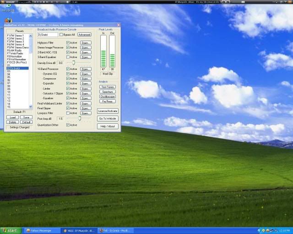Viewport: 293px width, 234px height.
Task: Click presets list scroll-up arrow
Action: [x=31, y=36]
